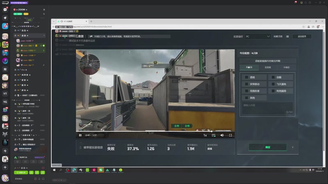Disconnect from voice channel power icon
Viewport: 328px width, 184px height.
point(43,168)
